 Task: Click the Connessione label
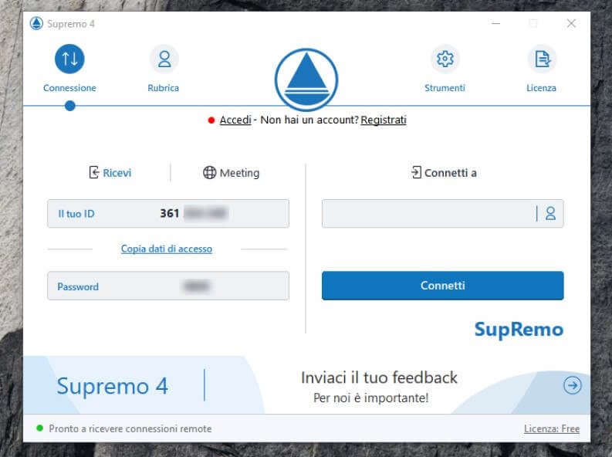69,88
